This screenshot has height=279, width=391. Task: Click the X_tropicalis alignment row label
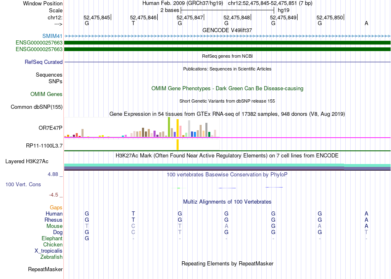click(49, 251)
